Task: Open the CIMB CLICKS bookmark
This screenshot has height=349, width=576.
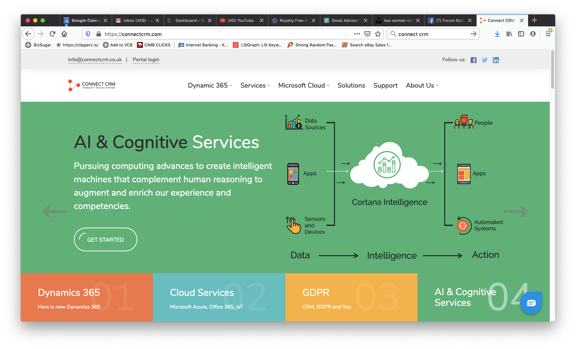Action: pos(154,45)
